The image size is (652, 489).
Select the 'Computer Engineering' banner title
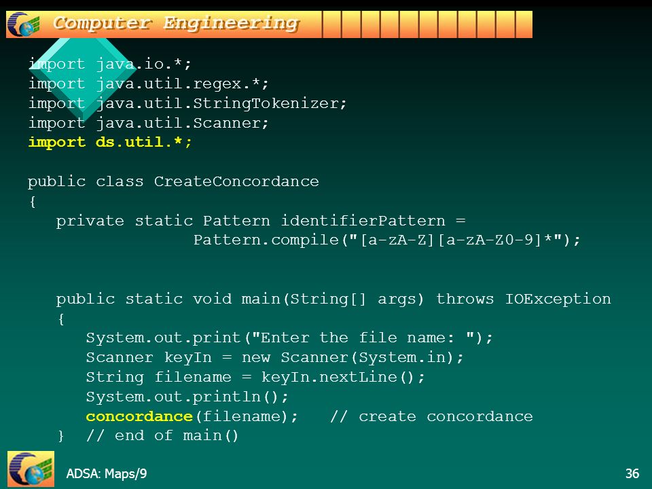pyautogui.click(x=175, y=23)
